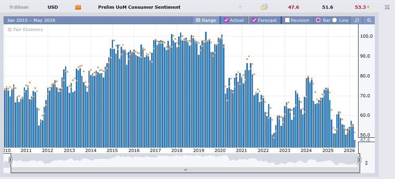The height and width of the screenshot is (179, 395).
Task: Click the up-down resize arrows beside overview
Action: point(366,163)
